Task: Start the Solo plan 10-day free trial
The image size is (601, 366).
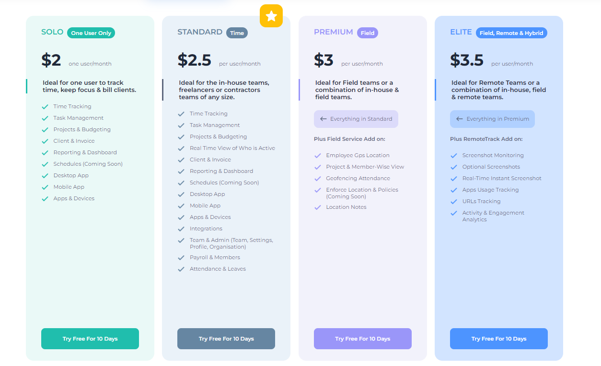Action: click(90, 339)
